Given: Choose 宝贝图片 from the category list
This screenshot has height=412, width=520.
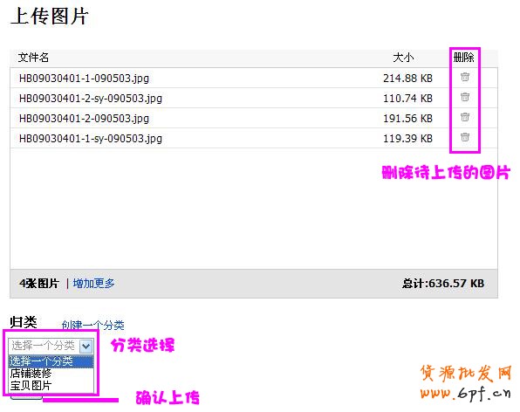Looking at the screenshot, I should (x=51, y=386).
